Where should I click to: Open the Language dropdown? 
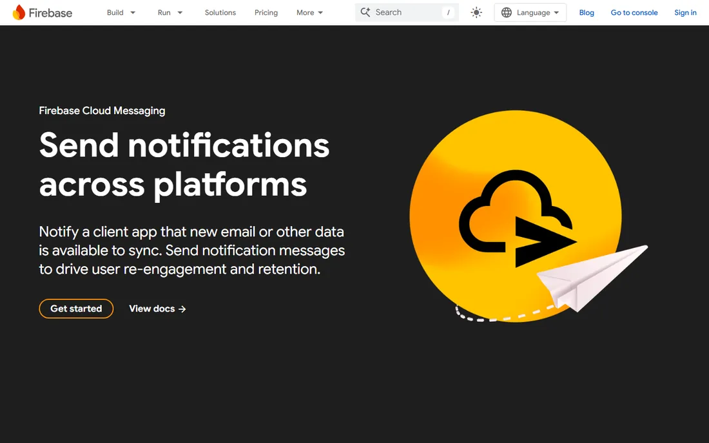click(x=530, y=13)
